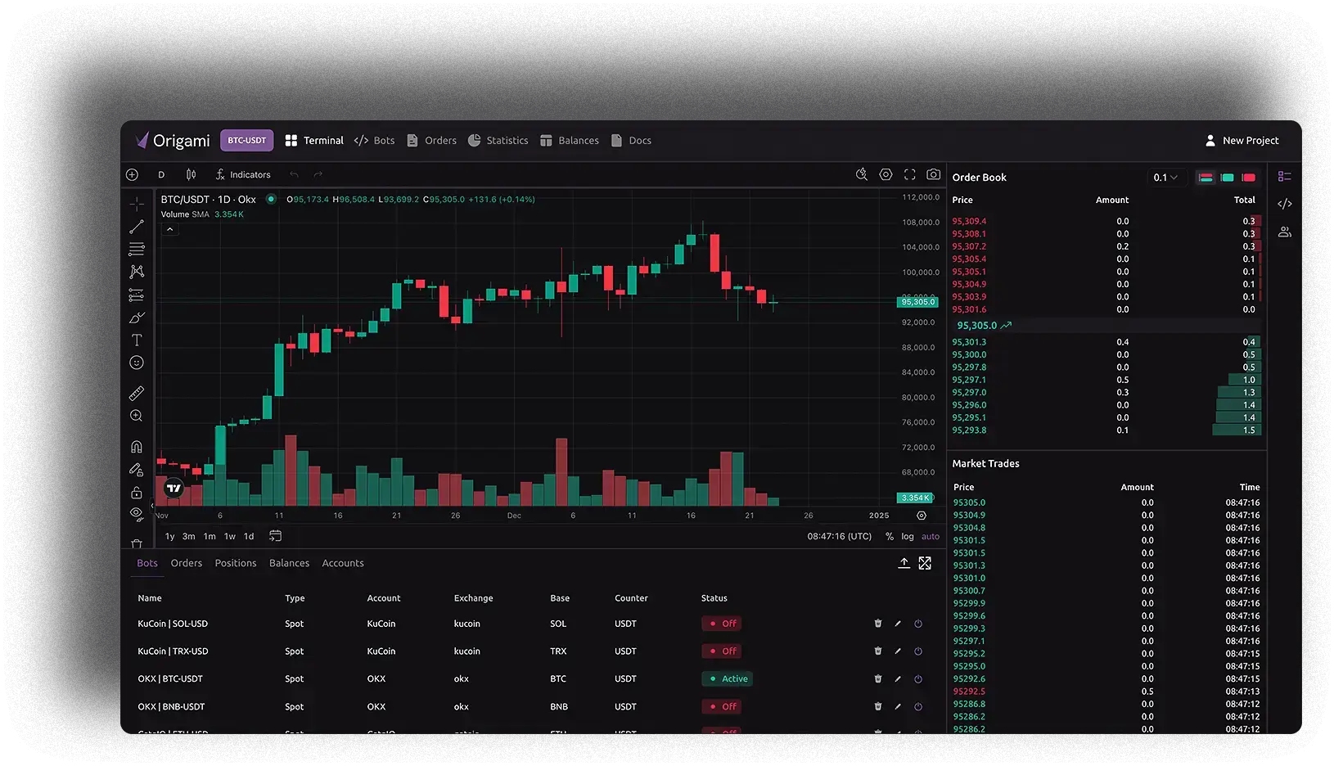The width and height of the screenshot is (1334, 766).
Task: Open the forecasting and measurement tools
Action: pyautogui.click(x=137, y=295)
